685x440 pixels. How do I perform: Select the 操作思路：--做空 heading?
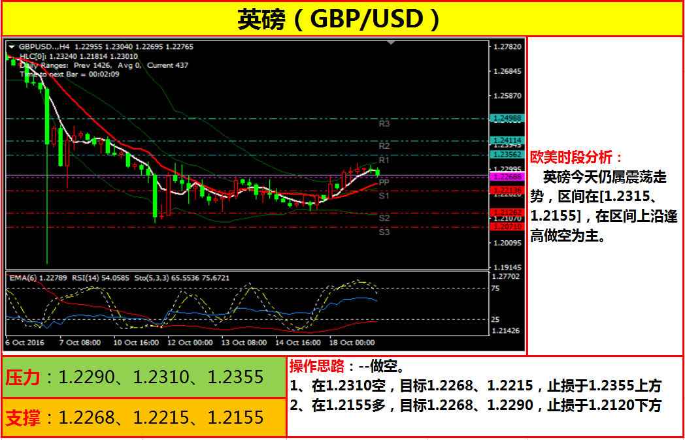coord(347,367)
